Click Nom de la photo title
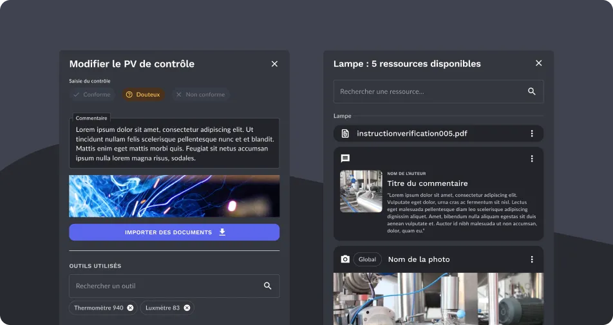Image resolution: width=613 pixels, height=325 pixels. [419, 259]
